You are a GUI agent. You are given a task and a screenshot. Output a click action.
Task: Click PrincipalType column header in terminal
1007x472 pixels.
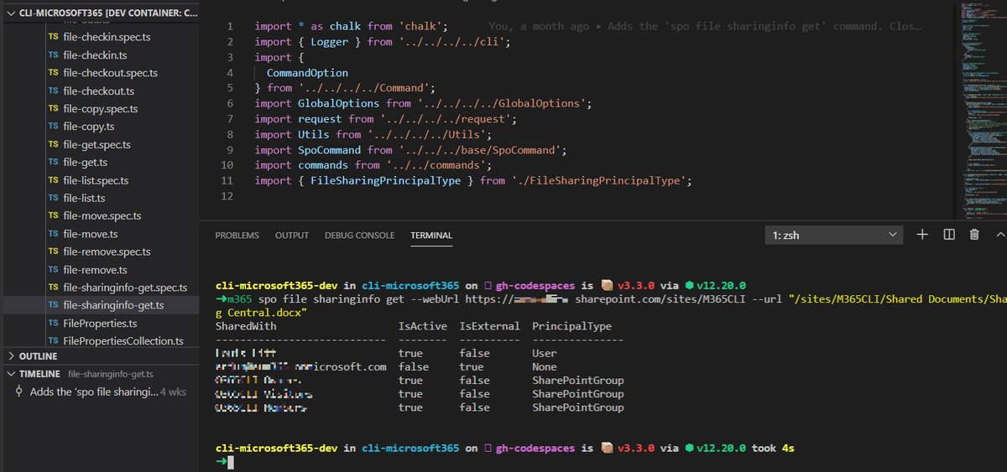[x=571, y=326]
